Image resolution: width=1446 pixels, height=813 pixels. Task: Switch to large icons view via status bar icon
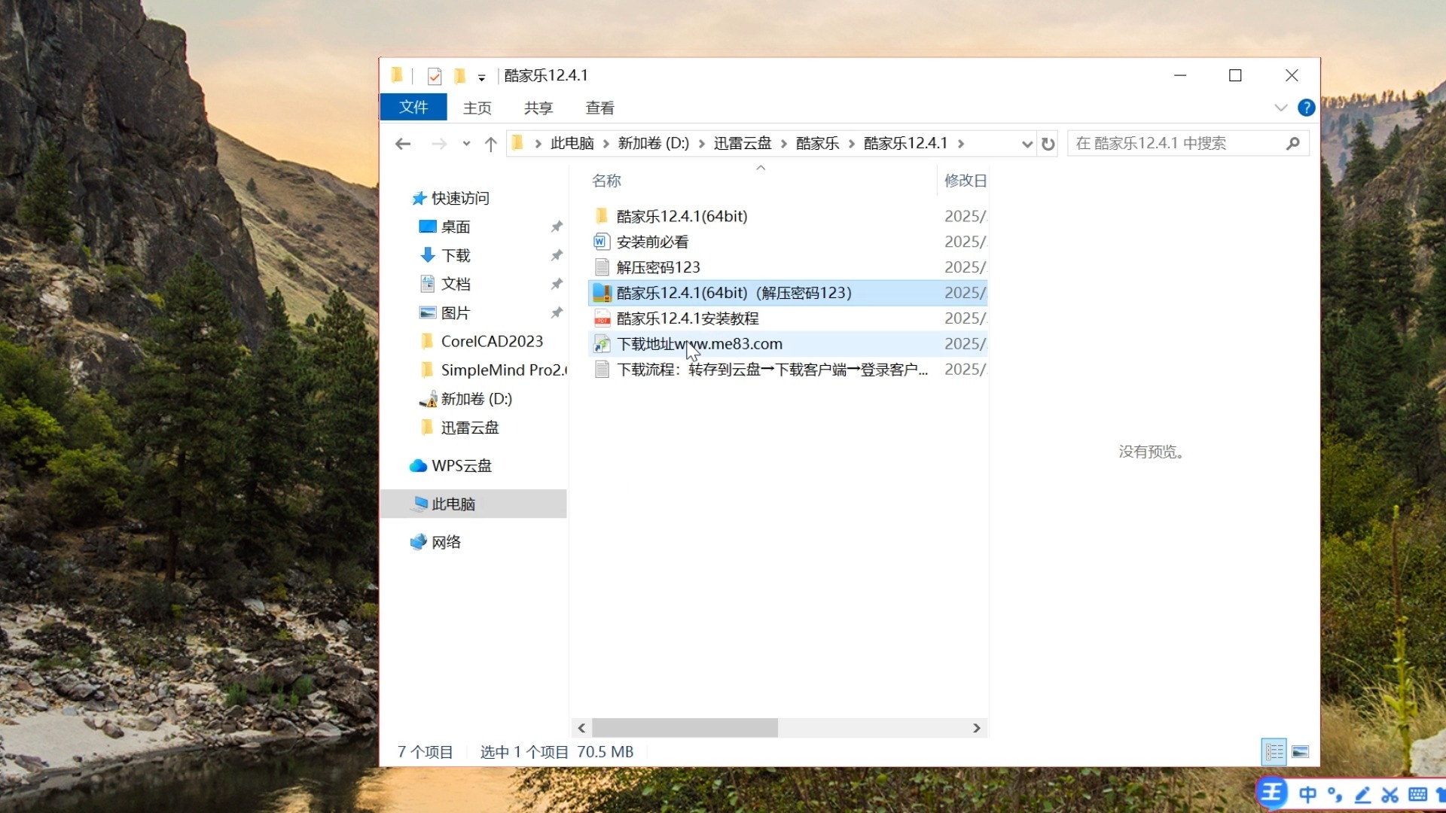1301,751
